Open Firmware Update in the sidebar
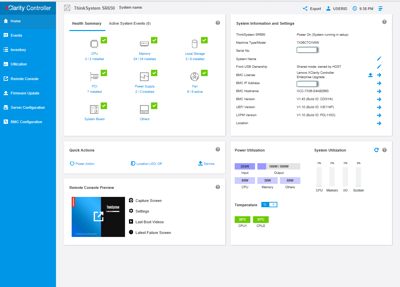Image resolution: width=400 pixels, height=287 pixels. click(x=28, y=93)
